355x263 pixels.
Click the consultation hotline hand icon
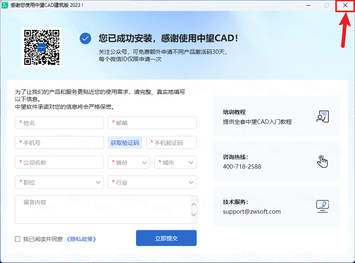322,161
